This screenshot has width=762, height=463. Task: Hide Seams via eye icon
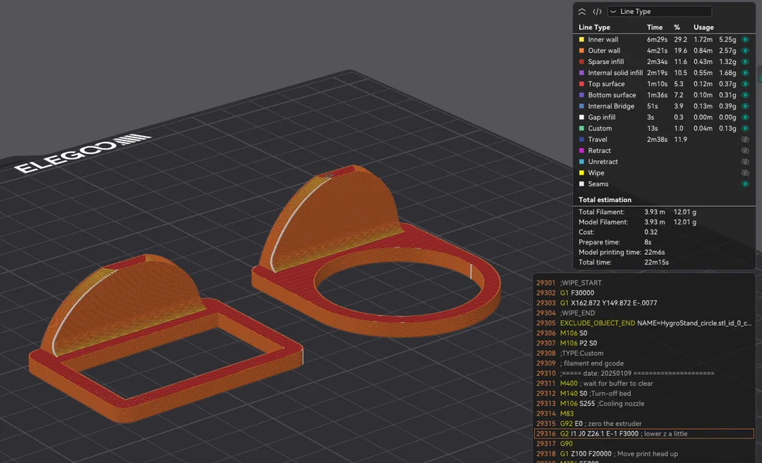pos(745,184)
